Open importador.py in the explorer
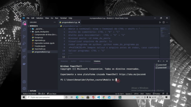 pos(40,49)
